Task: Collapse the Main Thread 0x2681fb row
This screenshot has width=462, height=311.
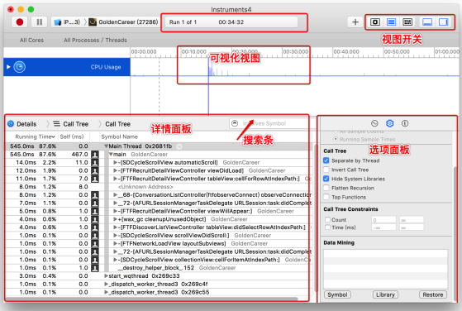Action: (x=107, y=146)
